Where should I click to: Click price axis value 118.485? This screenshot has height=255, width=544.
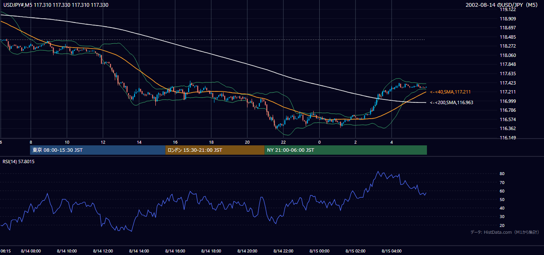508,37
